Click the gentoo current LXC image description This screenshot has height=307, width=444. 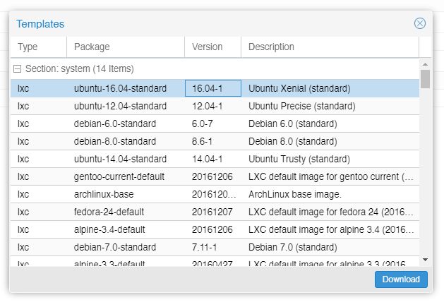pos(331,176)
